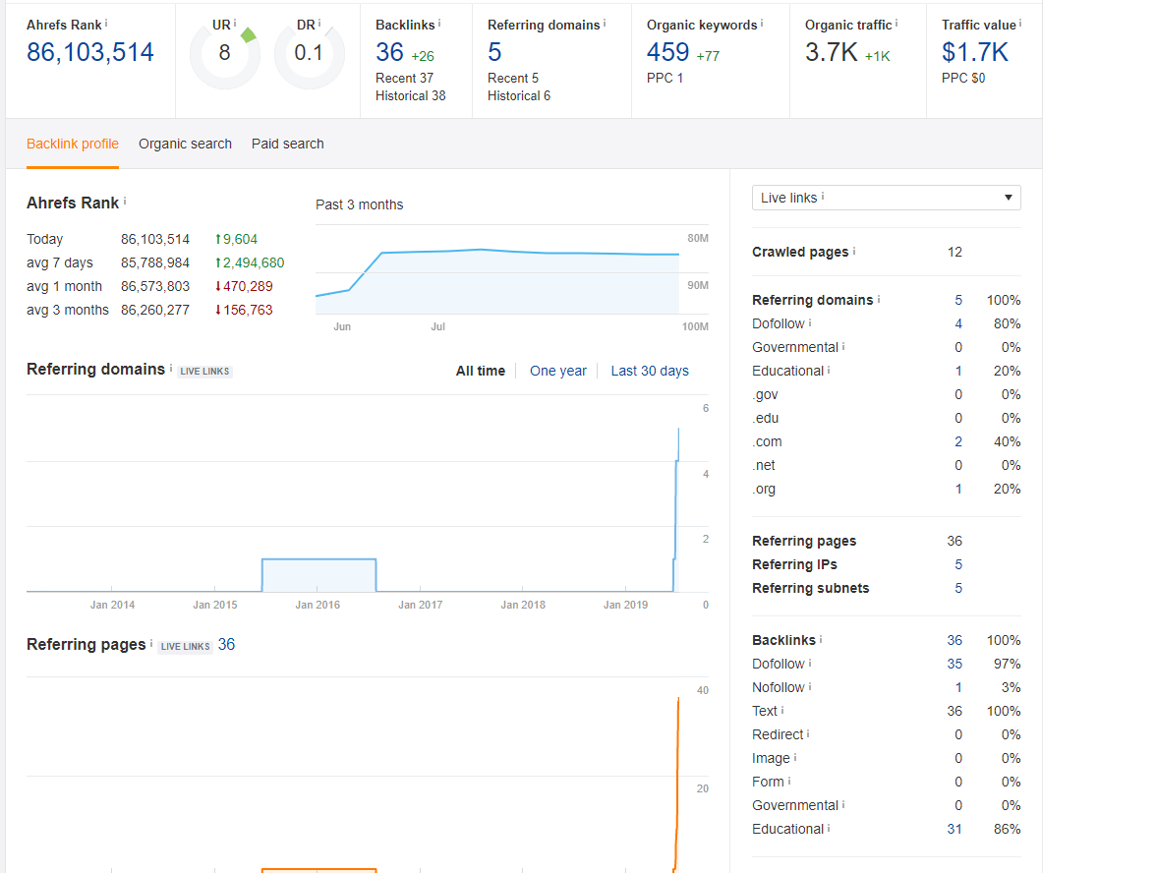Viewport: 1156px width, 873px height.
Task: Click the Ahrefs Rank value 86,103,514
Action: tap(90, 52)
